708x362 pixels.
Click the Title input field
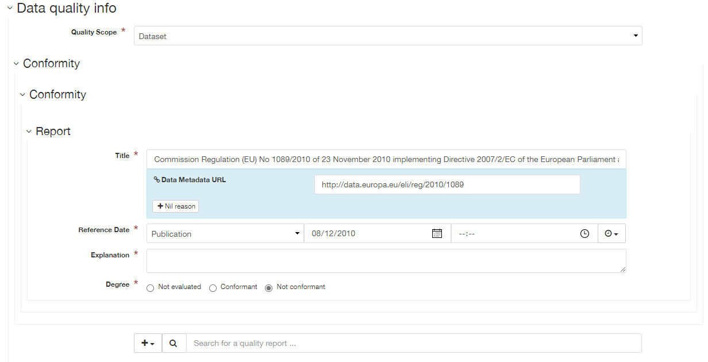click(x=386, y=159)
